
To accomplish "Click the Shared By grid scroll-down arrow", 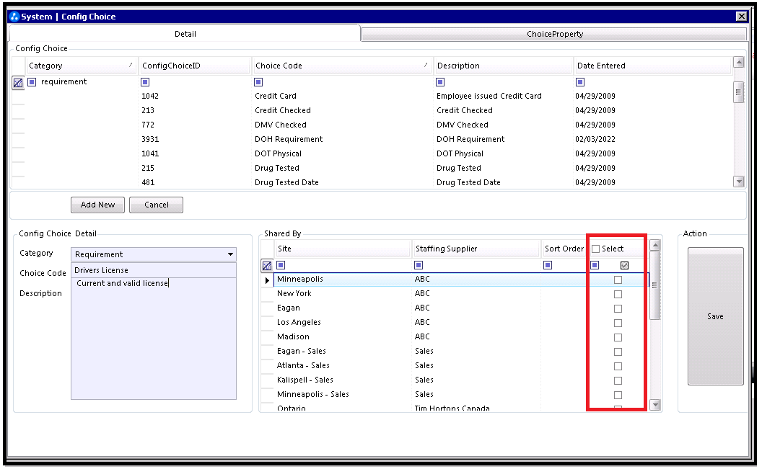I will click(655, 404).
